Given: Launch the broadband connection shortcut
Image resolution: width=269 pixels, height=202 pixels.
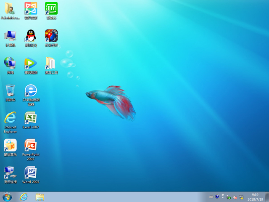Looking at the screenshot, I should [10, 173].
